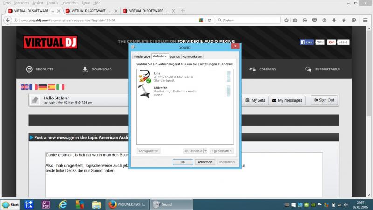This screenshot has width=373, height=210.
Task: Select the German flag language icon
Action: click(42, 87)
